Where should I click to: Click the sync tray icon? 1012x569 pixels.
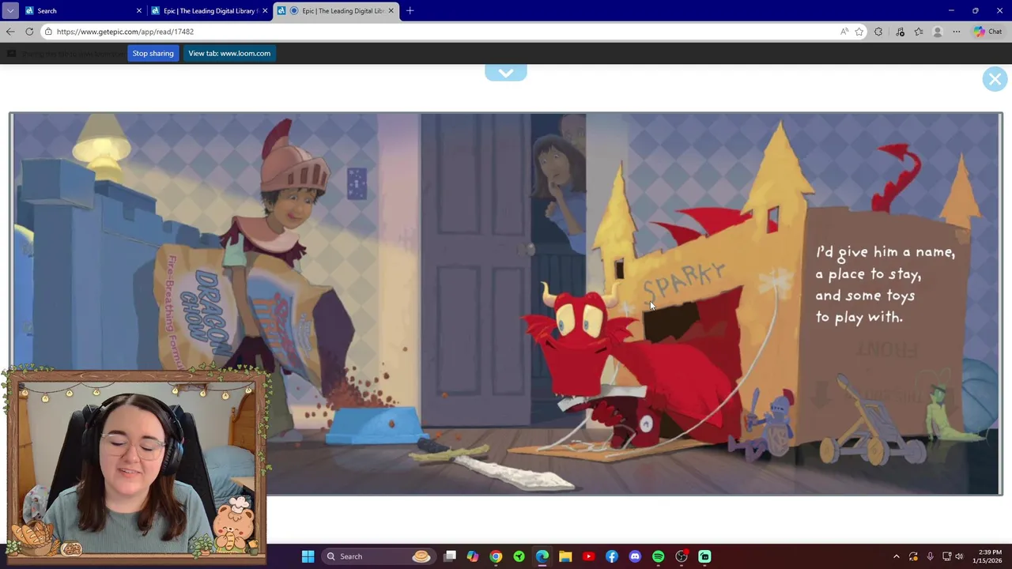pyautogui.click(x=913, y=556)
